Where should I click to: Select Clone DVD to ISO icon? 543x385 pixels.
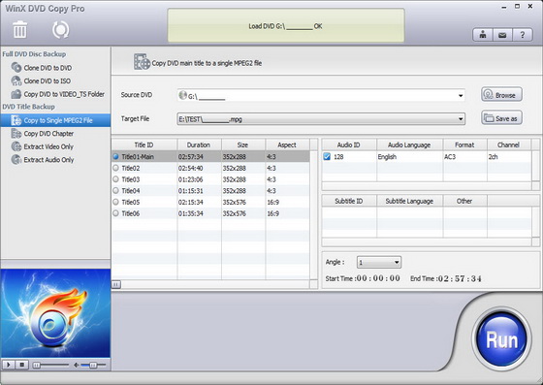click(16, 81)
